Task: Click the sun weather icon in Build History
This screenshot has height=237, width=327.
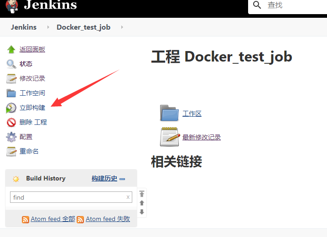Action: (x=16, y=179)
